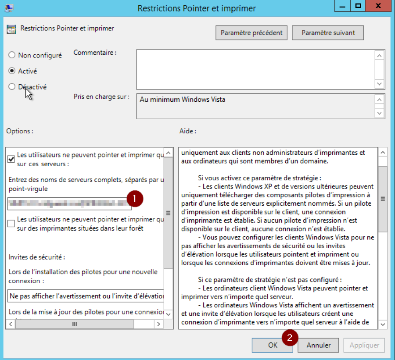The width and height of the screenshot is (395, 360).
Task: Check the 'imprimantes situées dans leur forêt' checkbox
Action: point(11,224)
